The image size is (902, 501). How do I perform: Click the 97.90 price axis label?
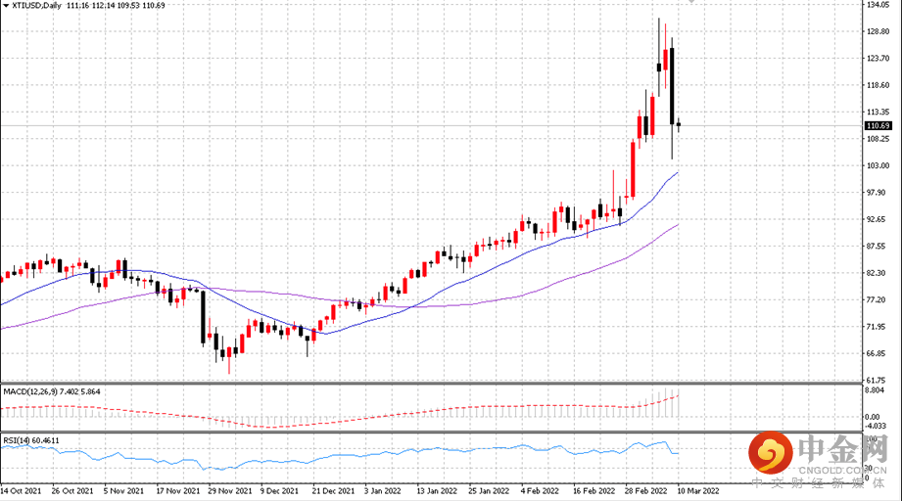click(877, 193)
